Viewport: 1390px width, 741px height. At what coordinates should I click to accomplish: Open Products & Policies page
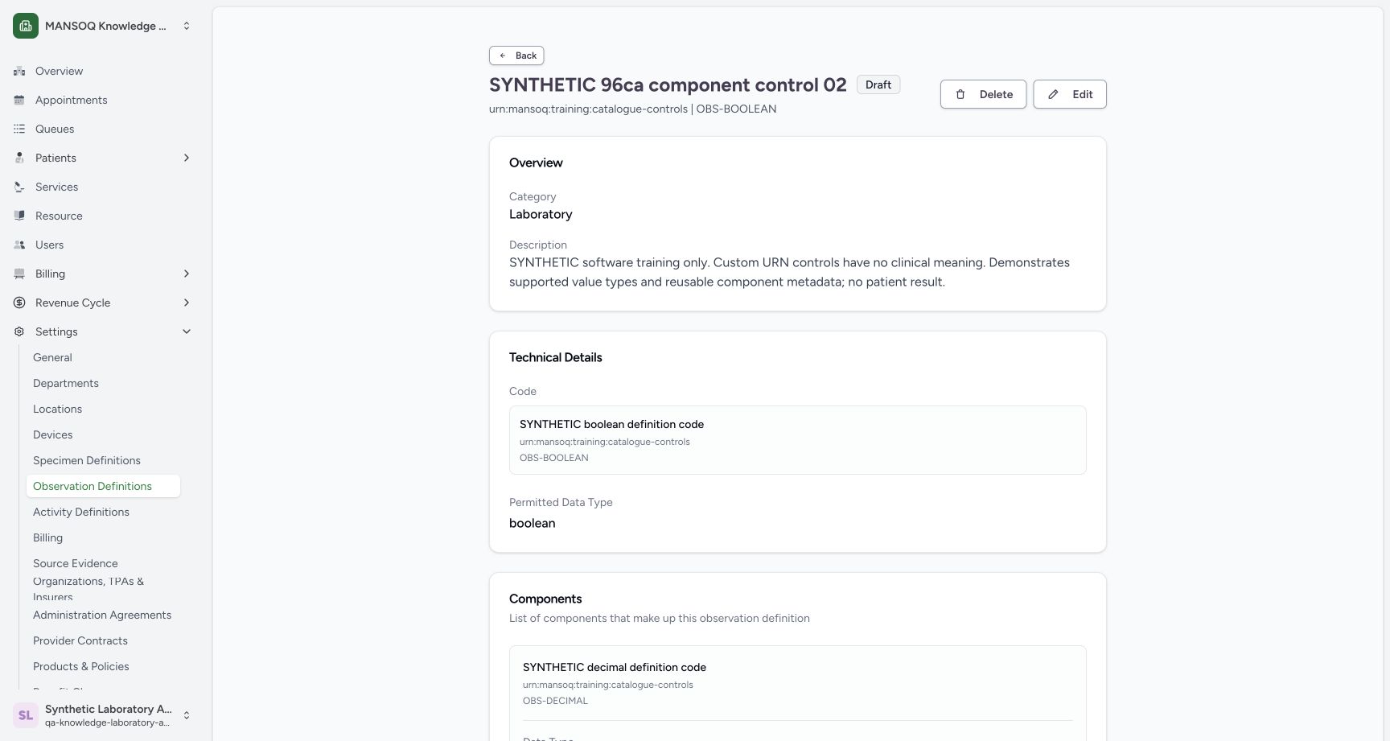(103, 666)
